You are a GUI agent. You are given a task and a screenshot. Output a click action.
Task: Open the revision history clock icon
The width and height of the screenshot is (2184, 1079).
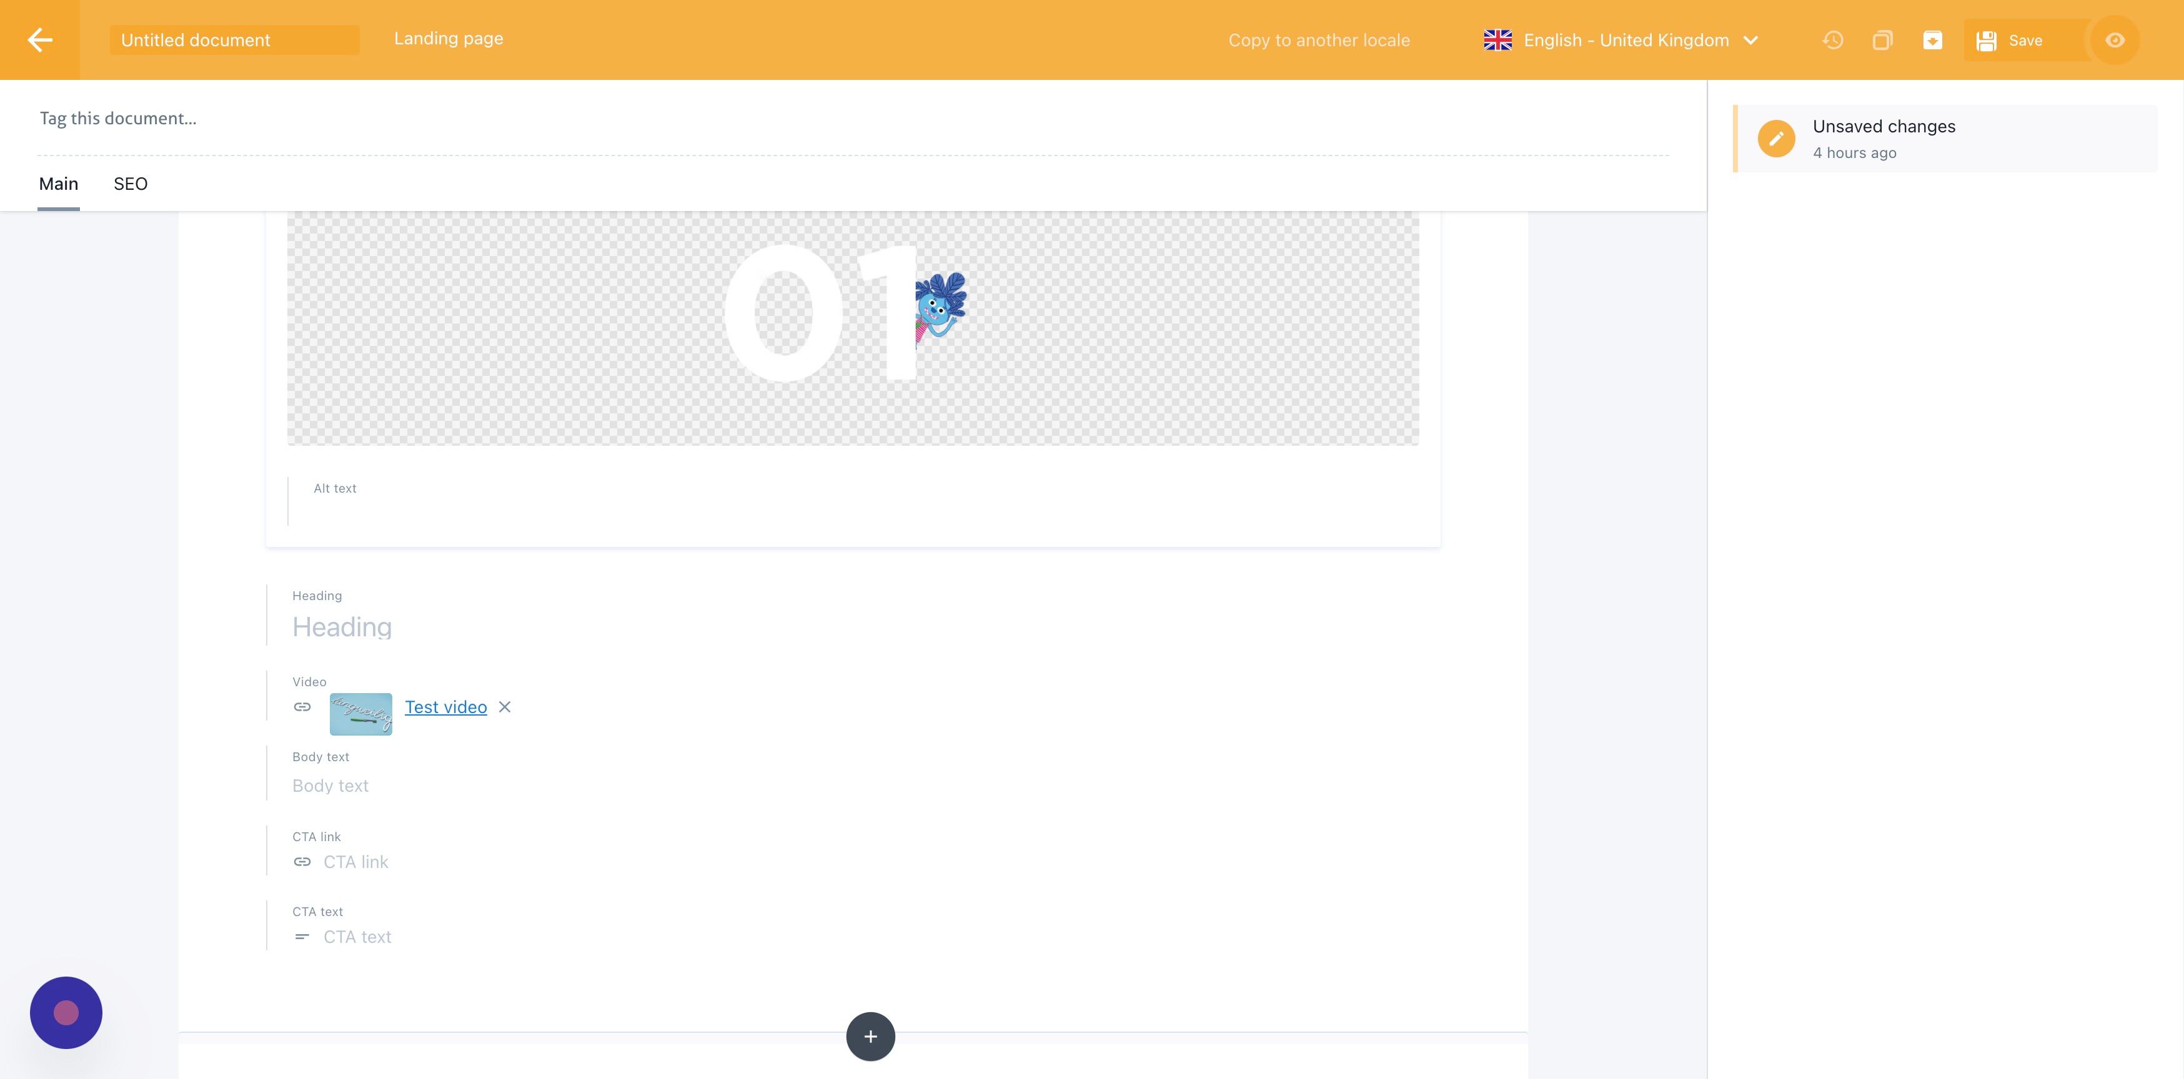[x=1832, y=40]
